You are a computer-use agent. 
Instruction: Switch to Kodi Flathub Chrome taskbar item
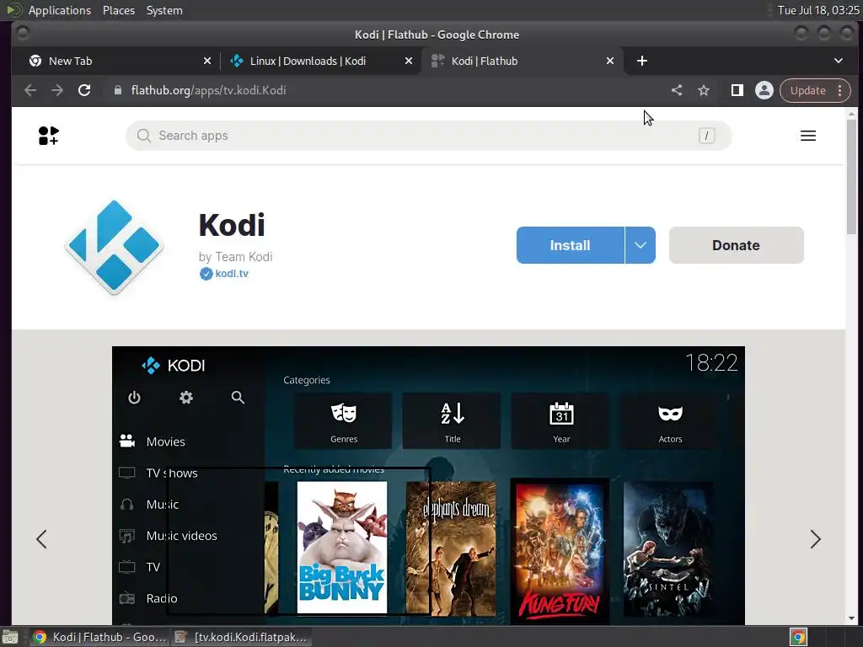(99, 637)
